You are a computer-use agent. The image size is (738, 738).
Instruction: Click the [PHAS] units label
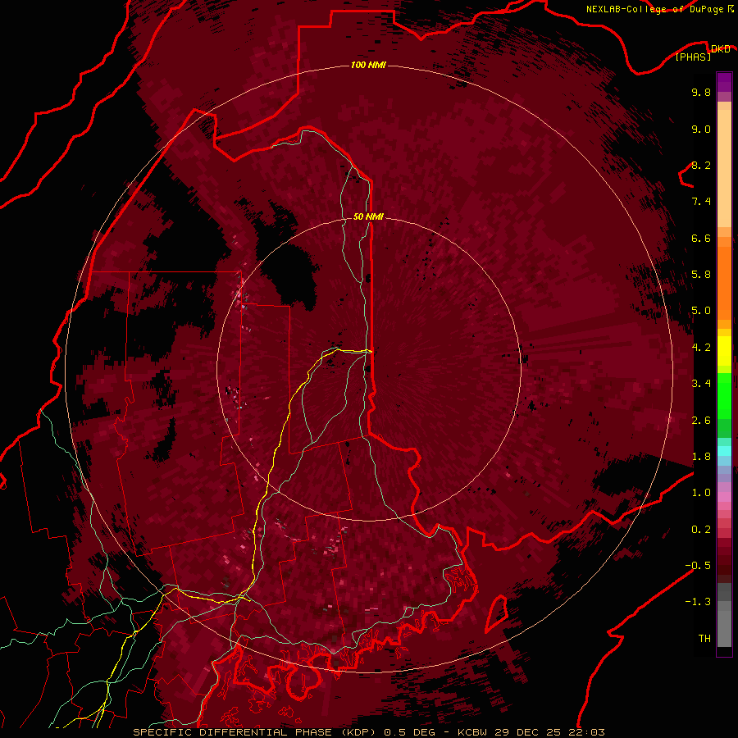(693, 57)
